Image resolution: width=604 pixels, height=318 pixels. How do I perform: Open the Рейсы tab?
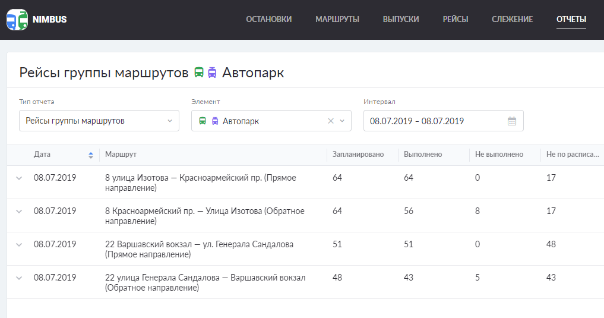point(455,19)
